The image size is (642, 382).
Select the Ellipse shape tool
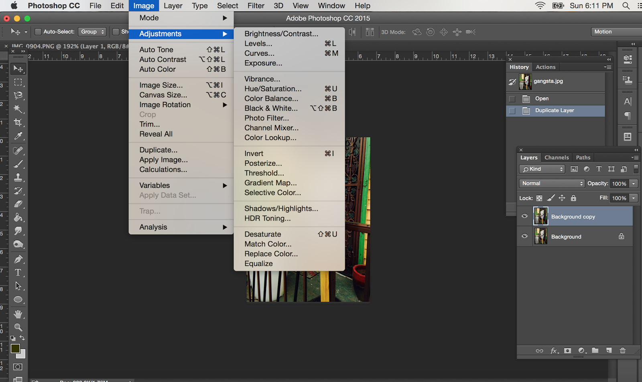(18, 299)
